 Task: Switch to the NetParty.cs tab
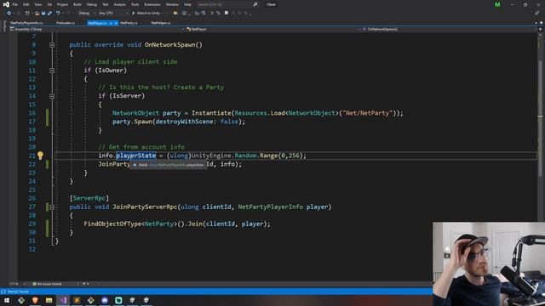[x=129, y=23]
